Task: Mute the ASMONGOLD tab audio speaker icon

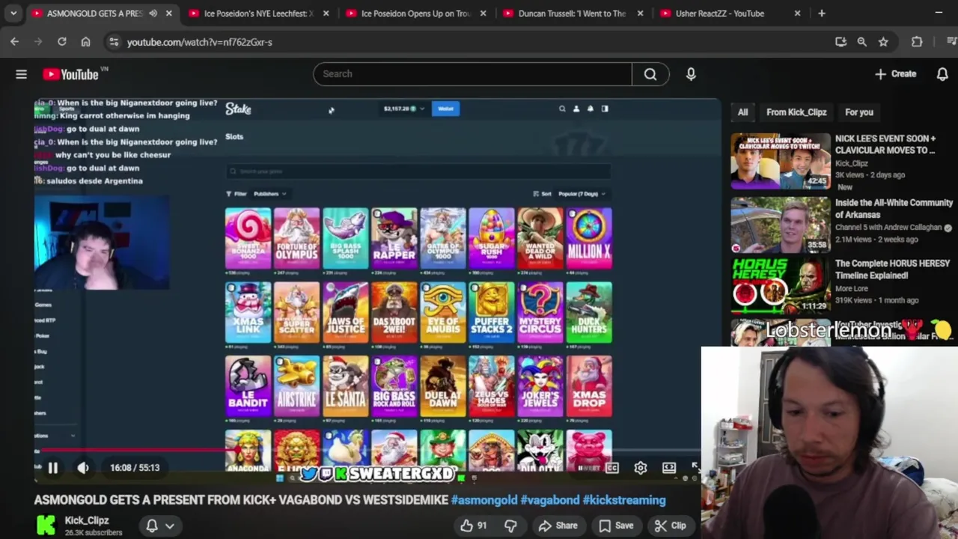Action: point(153,13)
